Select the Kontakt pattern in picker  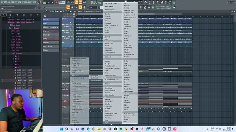point(51,35)
